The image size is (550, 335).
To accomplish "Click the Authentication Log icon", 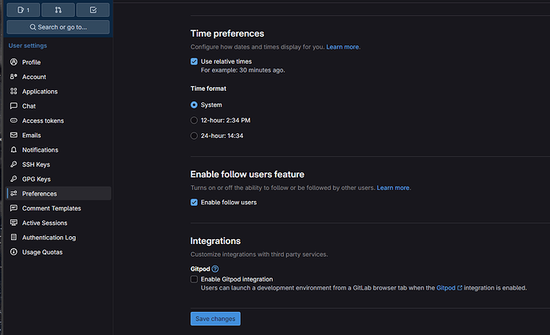I will coord(14,237).
